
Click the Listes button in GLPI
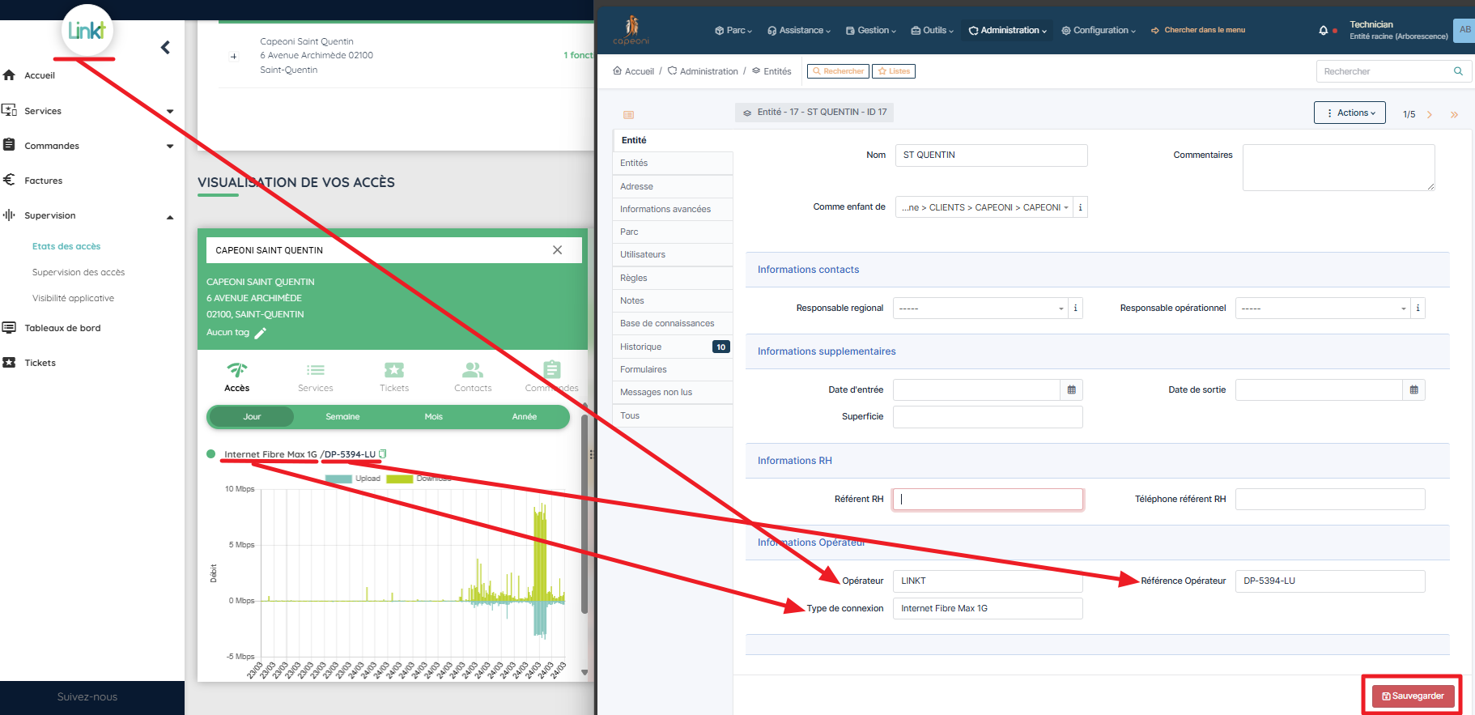coord(894,71)
